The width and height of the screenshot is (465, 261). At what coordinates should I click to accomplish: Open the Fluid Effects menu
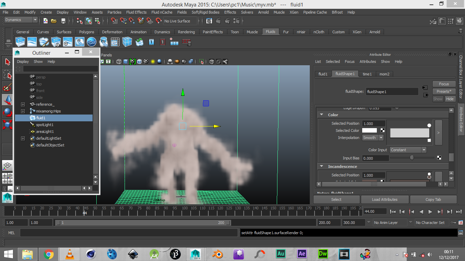[x=136, y=12]
